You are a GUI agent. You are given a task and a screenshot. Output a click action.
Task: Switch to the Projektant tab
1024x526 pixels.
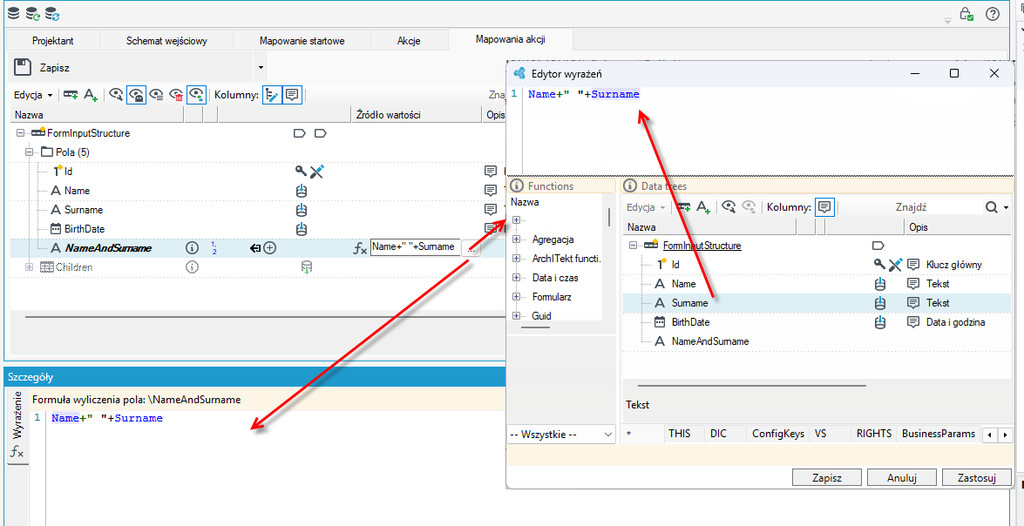tap(53, 40)
